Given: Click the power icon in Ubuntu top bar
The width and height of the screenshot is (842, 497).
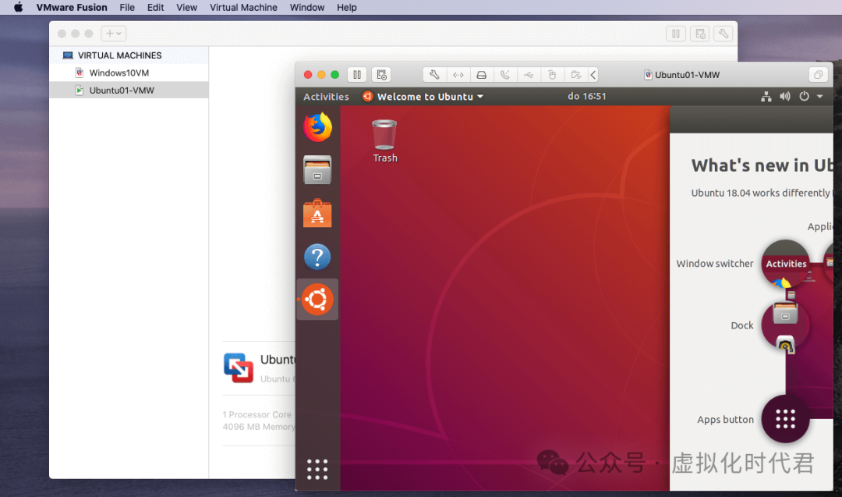Looking at the screenshot, I should pos(804,97).
